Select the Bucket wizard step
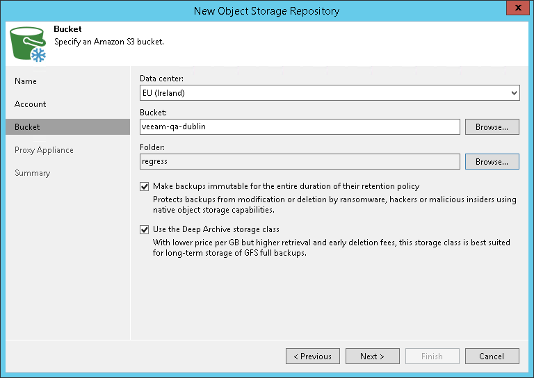 click(67, 127)
